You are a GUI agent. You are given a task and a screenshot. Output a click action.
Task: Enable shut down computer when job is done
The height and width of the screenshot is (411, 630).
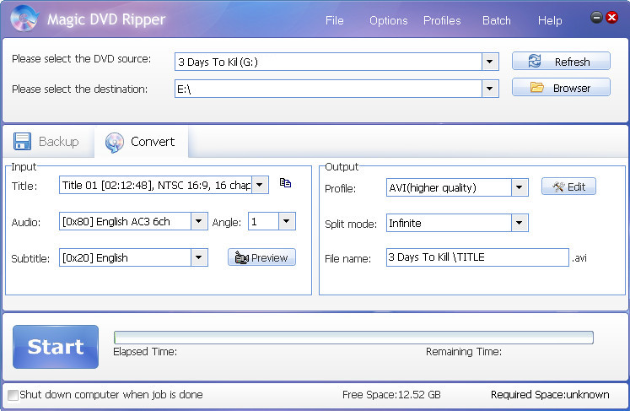13,395
